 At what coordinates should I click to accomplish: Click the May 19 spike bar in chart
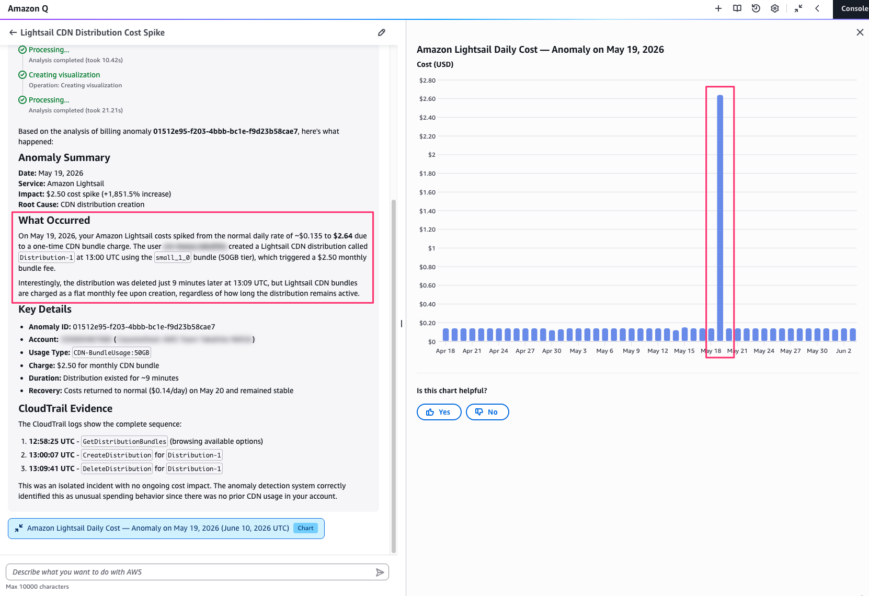click(720, 218)
